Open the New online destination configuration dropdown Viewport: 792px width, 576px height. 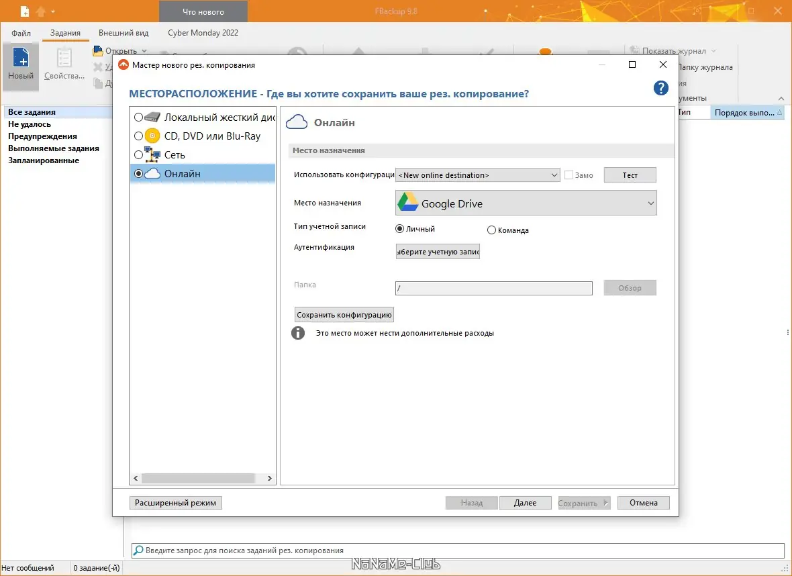pyautogui.click(x=477, y=175)
